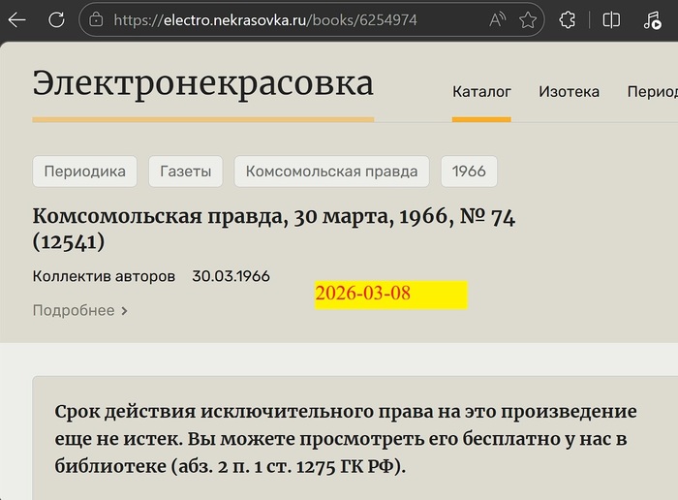Click the 1966 year tag
The width and height of the screenshot is (678, 500).
point(469,172)
